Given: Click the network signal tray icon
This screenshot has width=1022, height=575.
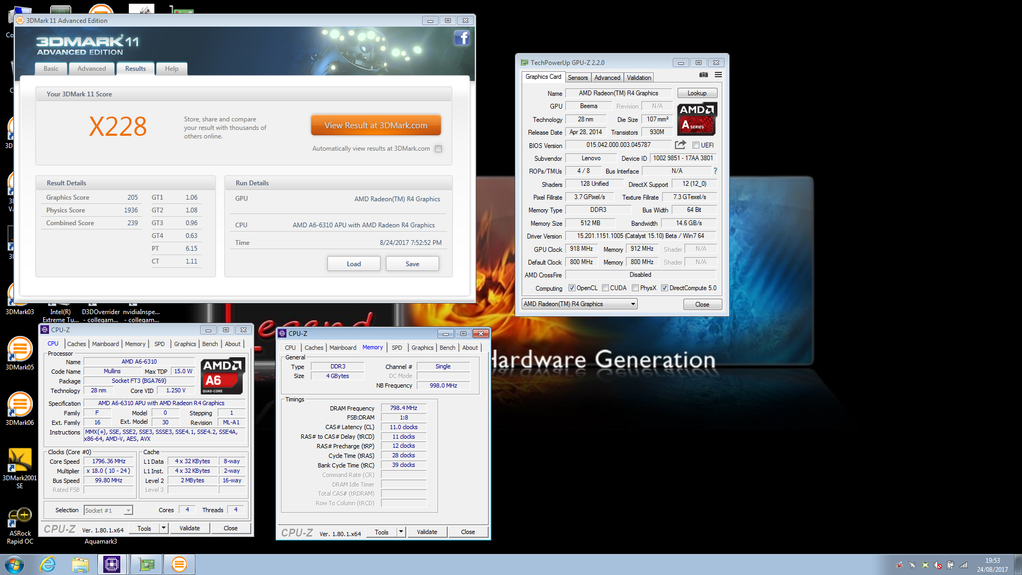Looking at the screenshot, I should coord(963,565).
